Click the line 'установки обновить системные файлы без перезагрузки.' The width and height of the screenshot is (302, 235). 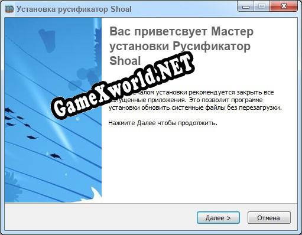coord(195,107)
